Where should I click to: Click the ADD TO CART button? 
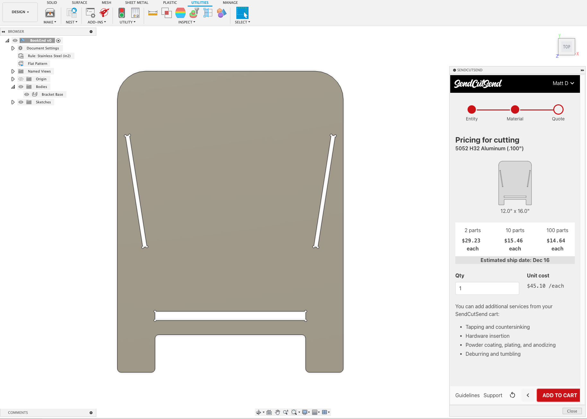coord(559,395)
